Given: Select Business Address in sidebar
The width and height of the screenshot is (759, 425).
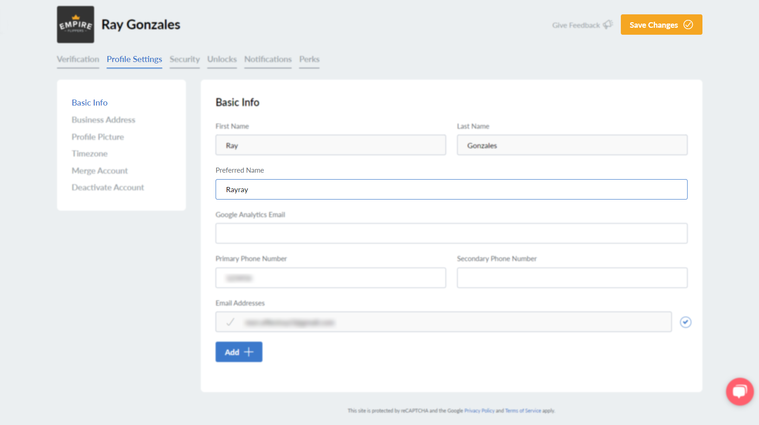Looking at the screenshot, I should 103,120.
